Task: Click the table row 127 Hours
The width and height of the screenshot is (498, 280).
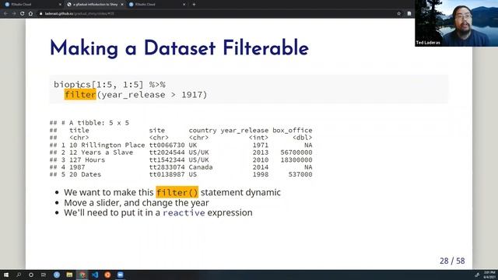Action: point(181,159)
